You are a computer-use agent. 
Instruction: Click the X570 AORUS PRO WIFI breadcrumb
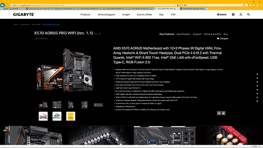point(51,25)
